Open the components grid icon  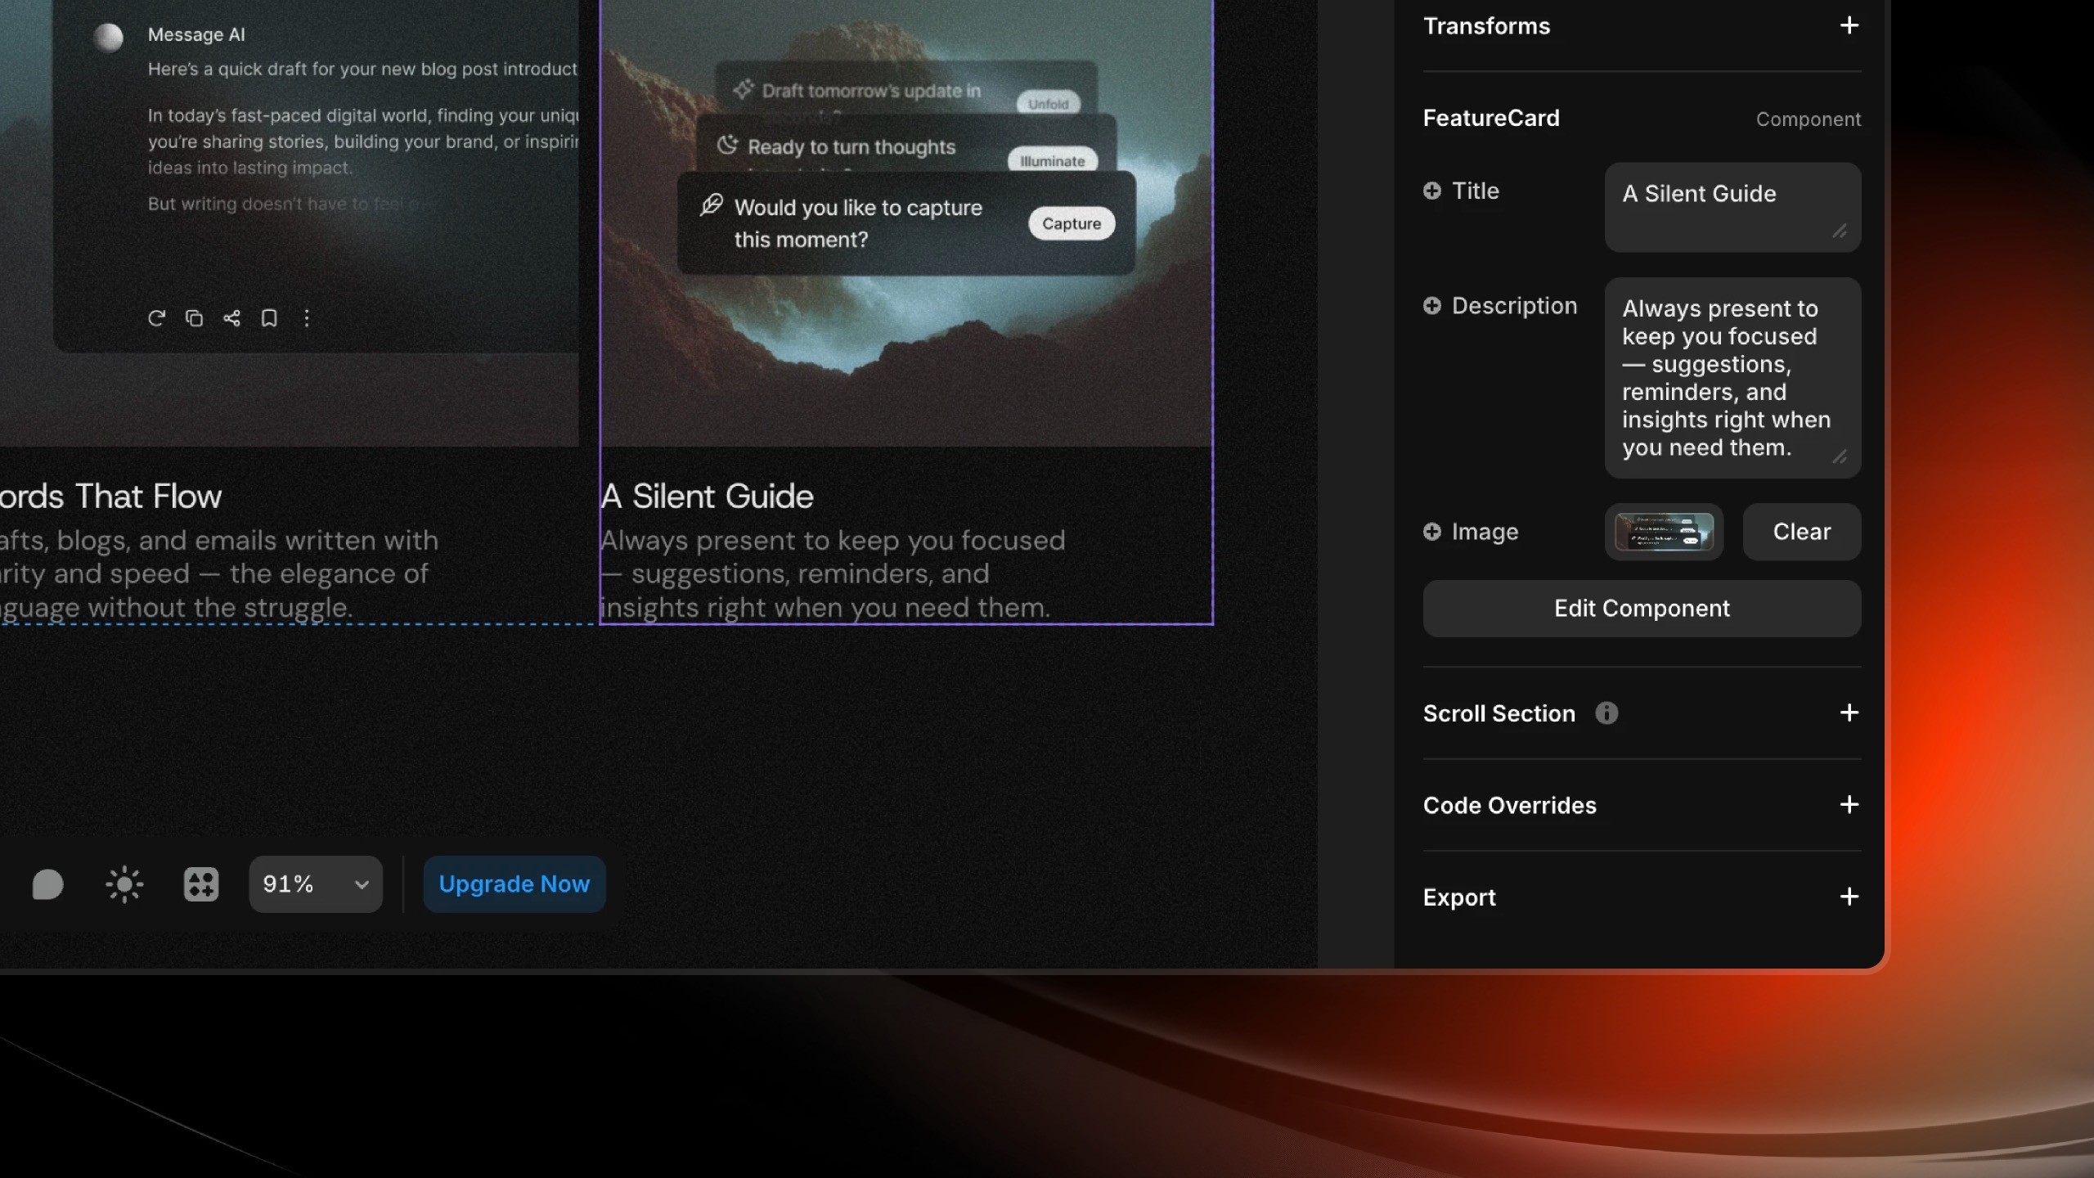click(201, 884)
